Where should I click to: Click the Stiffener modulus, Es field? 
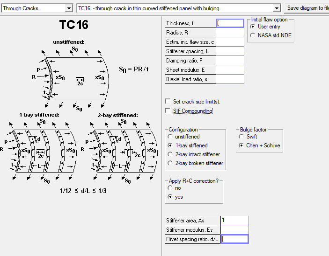tap(234, 229)
